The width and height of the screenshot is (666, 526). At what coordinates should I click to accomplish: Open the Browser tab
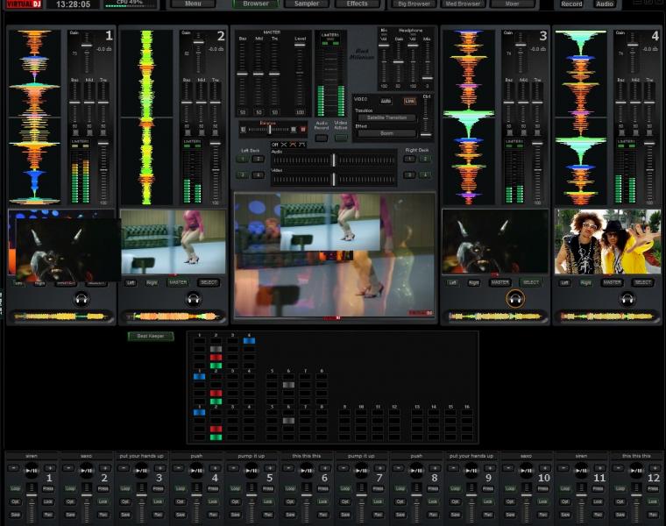tap(256, 4)
